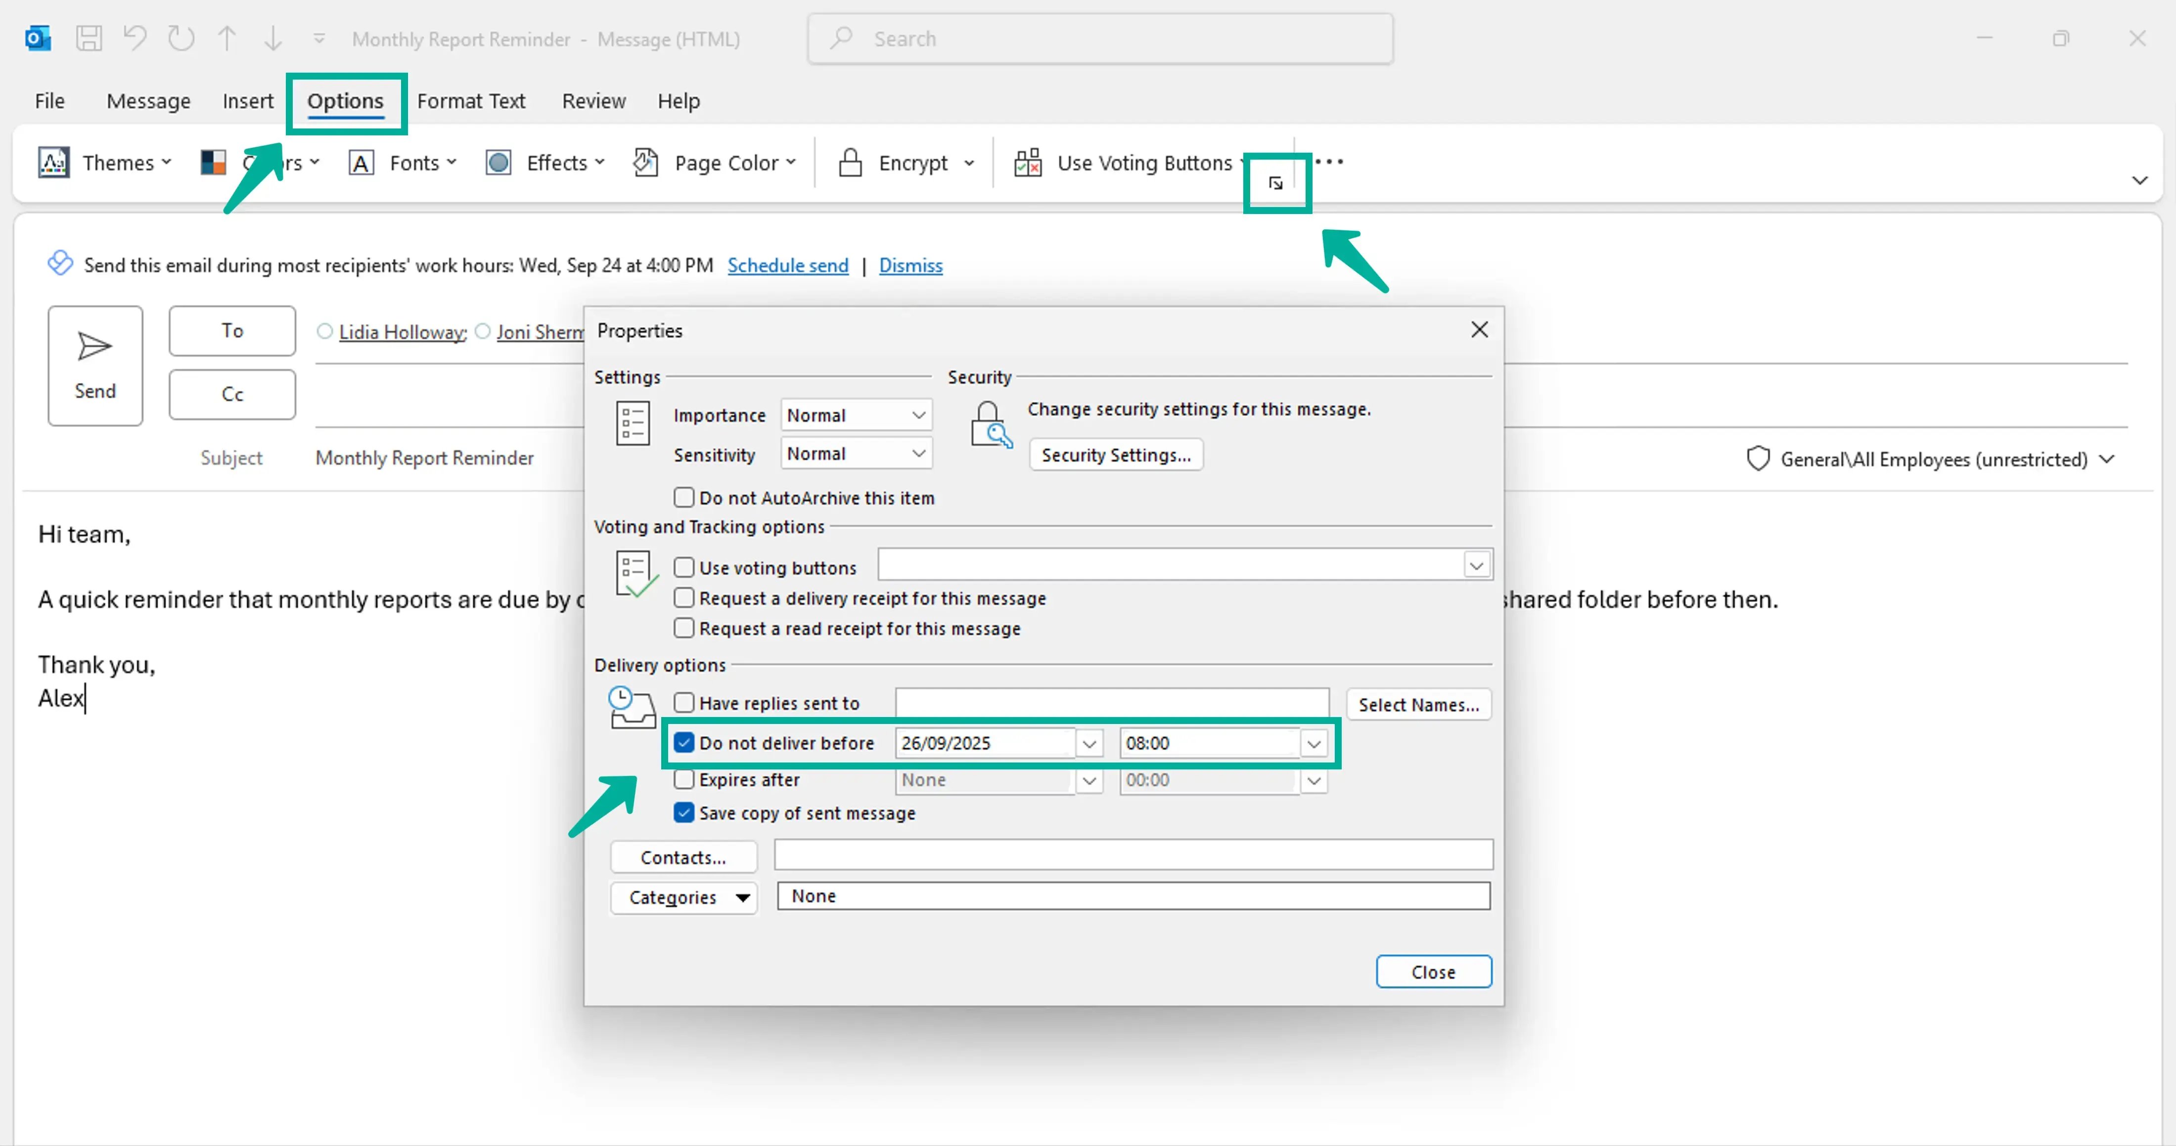The width and height of the screenshot is (2176, 1146).
Task: Close the Properties dialog with X
Action: (x=1479, y=330)
